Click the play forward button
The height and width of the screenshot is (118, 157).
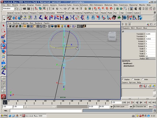pos(141,102)
